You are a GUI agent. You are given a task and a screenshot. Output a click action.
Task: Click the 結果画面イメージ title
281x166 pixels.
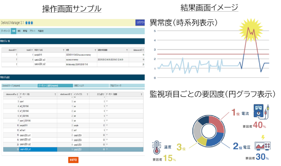pyautogui.click(x=209, y=8)
